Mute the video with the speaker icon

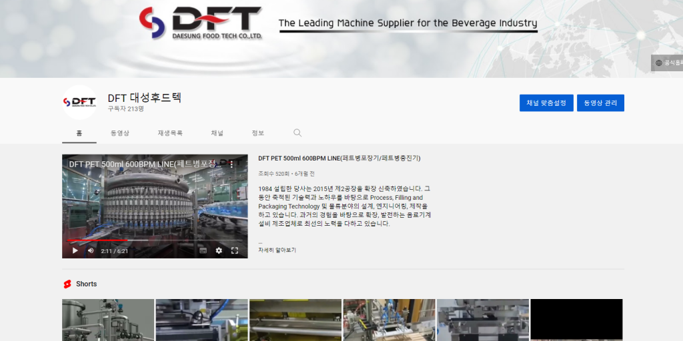tap(91, 250)
